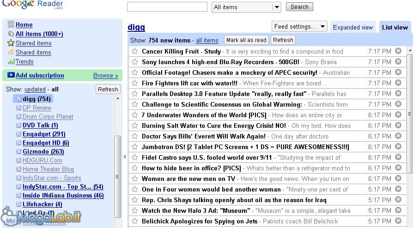Click the Add subscription plus icon
The image size is (413, 228).
(11, 75)
